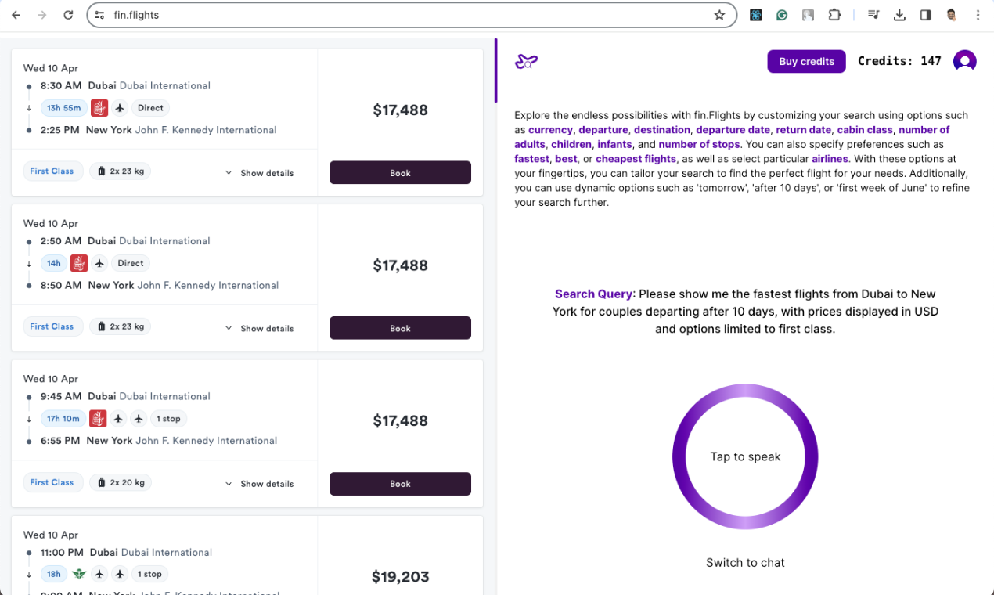Click the bookmark star in the address bar
994x595 pixels.
(x=719, y=14)
